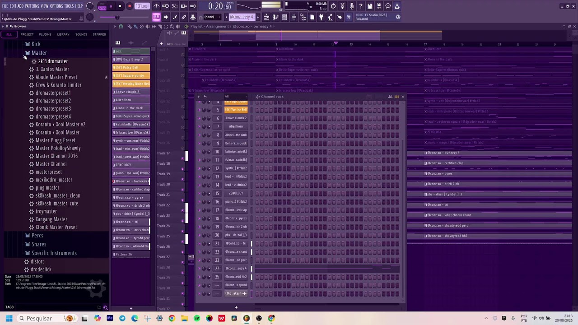Click the export/render download icon
This screenshot has height=325, width=578.
coord(397,6)
